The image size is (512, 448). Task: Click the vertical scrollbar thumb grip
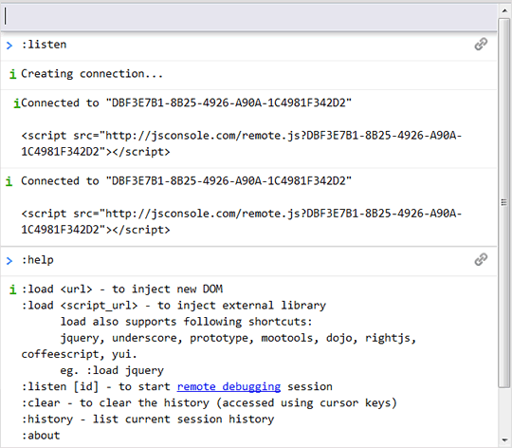[x=504, y=202]
